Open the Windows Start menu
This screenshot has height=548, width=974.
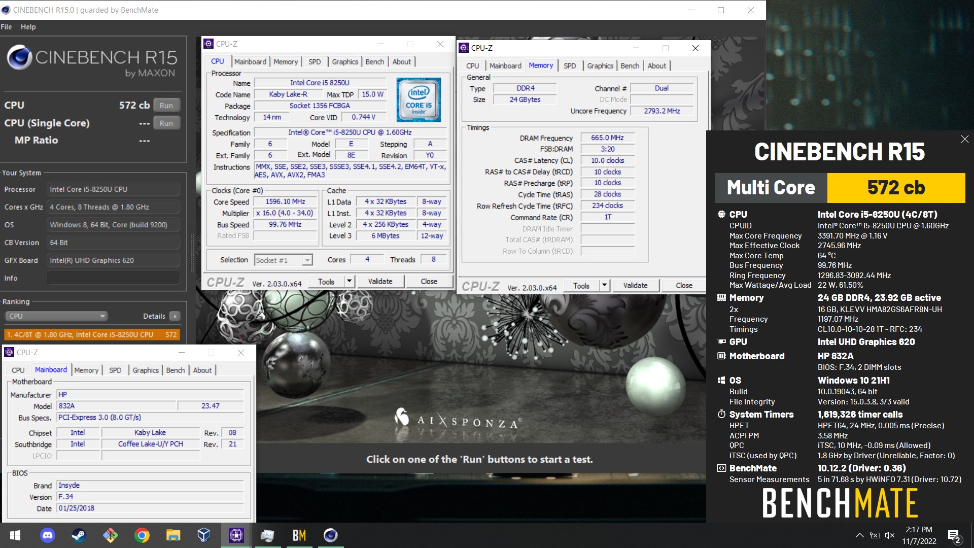coord(15,535)
